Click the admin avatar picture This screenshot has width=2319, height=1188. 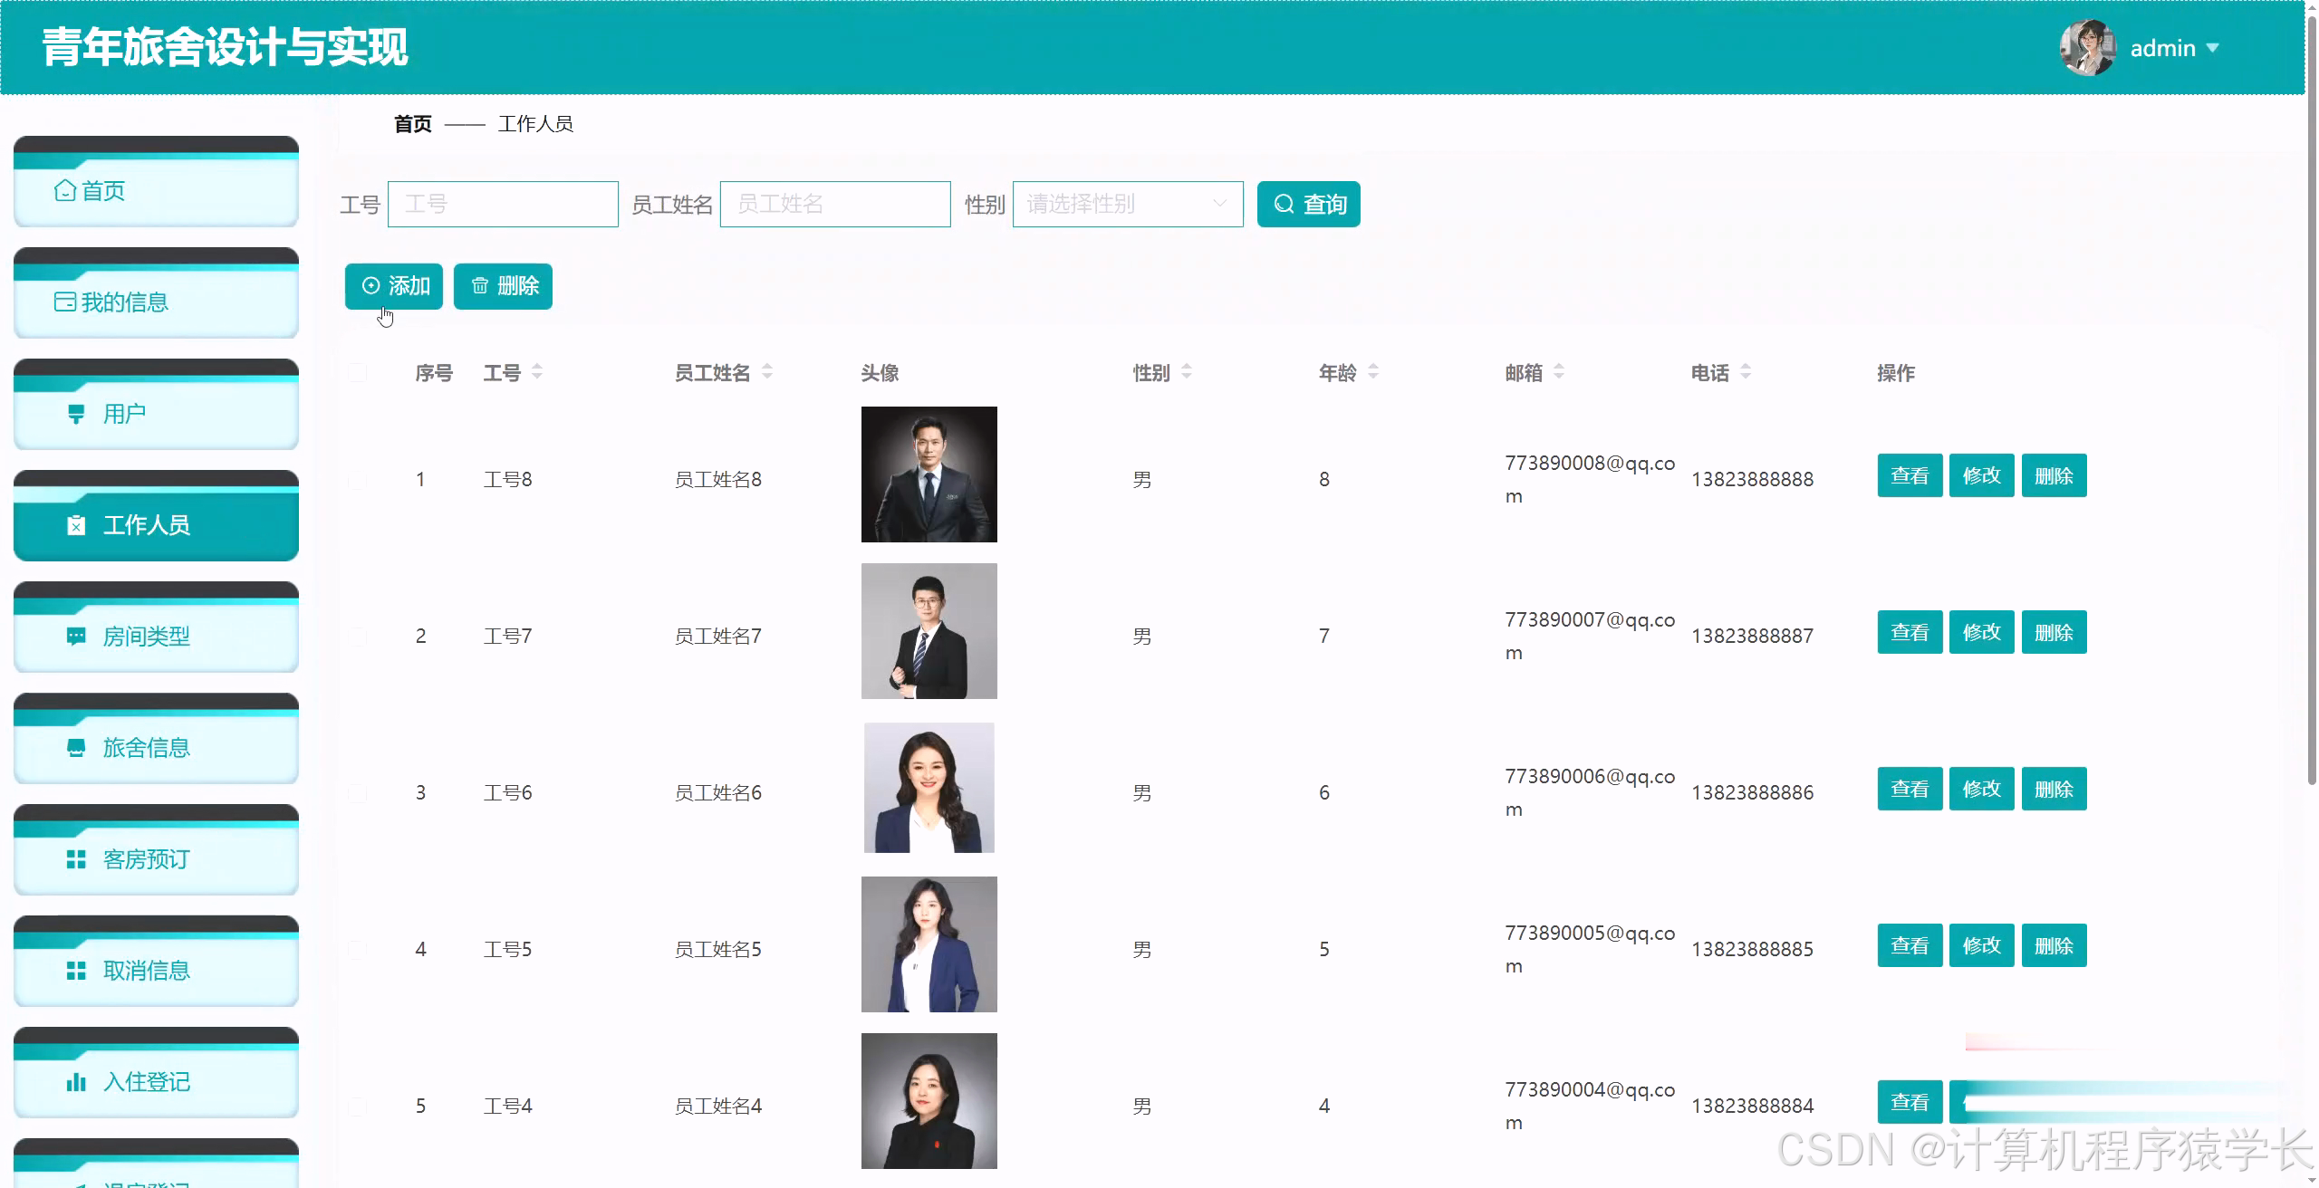[x=2087, y=48]
